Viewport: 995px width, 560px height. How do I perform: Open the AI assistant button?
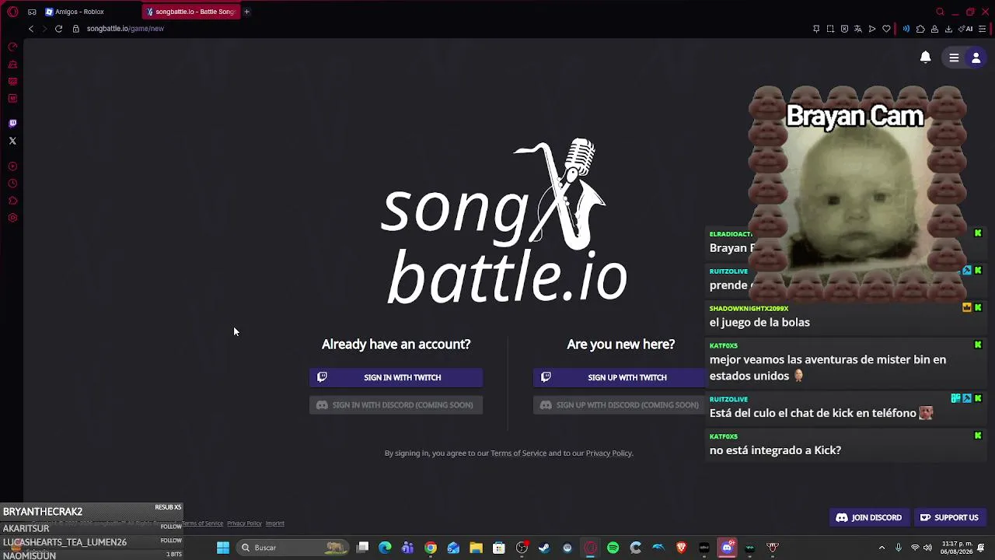pos(966,29)
